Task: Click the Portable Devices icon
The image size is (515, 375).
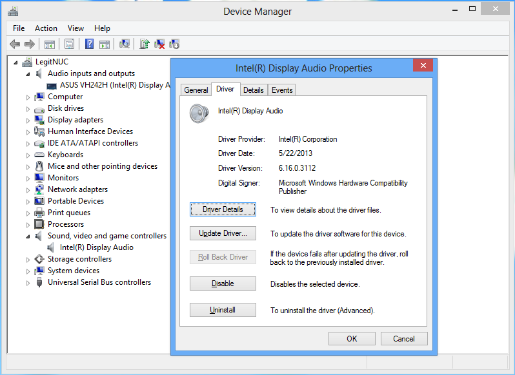Action: (39, 201)
